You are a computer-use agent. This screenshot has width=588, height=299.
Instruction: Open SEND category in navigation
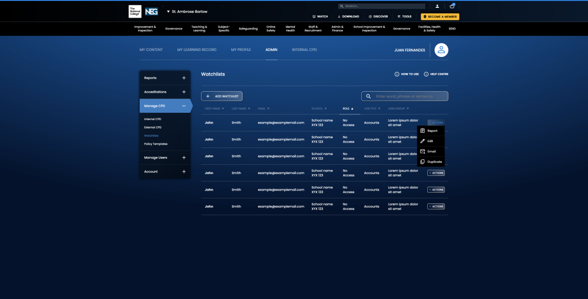(452, 28)
